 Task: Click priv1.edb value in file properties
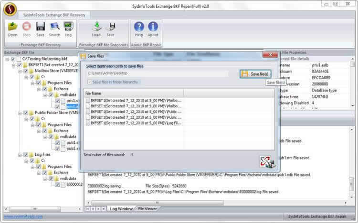tap(320, 65)
